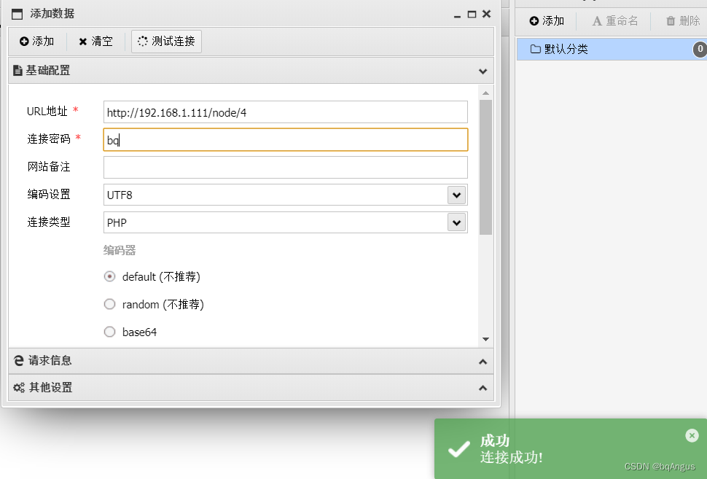This screenshot has width=707, height=479.
Task: Click 删除 in the category panel
Action: point(683,20)
